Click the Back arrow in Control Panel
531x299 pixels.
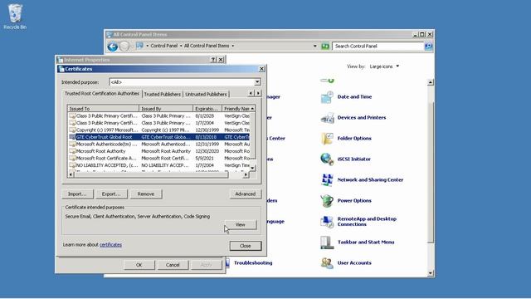[x=113, y=47]
